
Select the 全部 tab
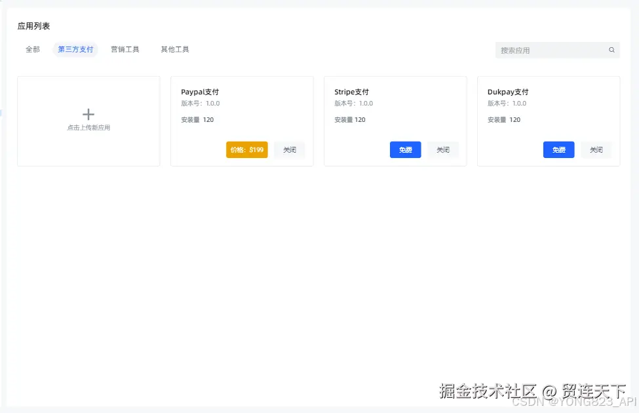point(33,49)
